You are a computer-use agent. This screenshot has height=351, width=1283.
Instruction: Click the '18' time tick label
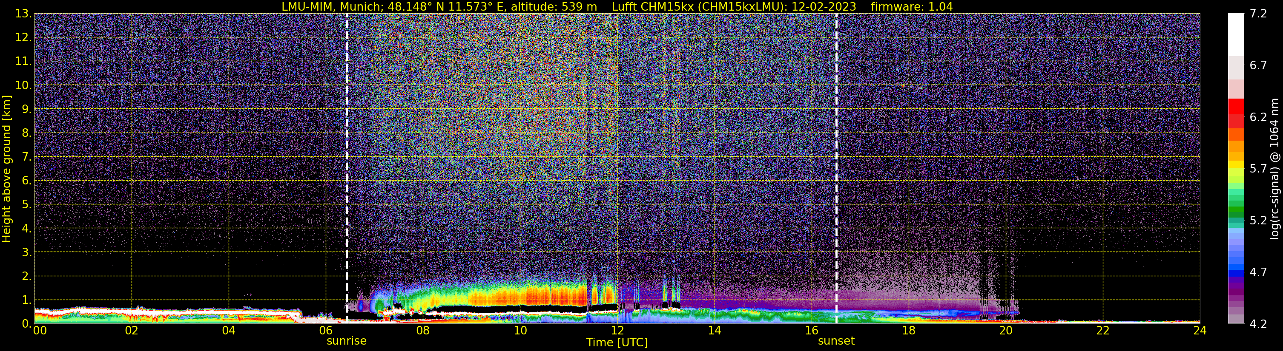pyautogui.click(x=908, y=331)
